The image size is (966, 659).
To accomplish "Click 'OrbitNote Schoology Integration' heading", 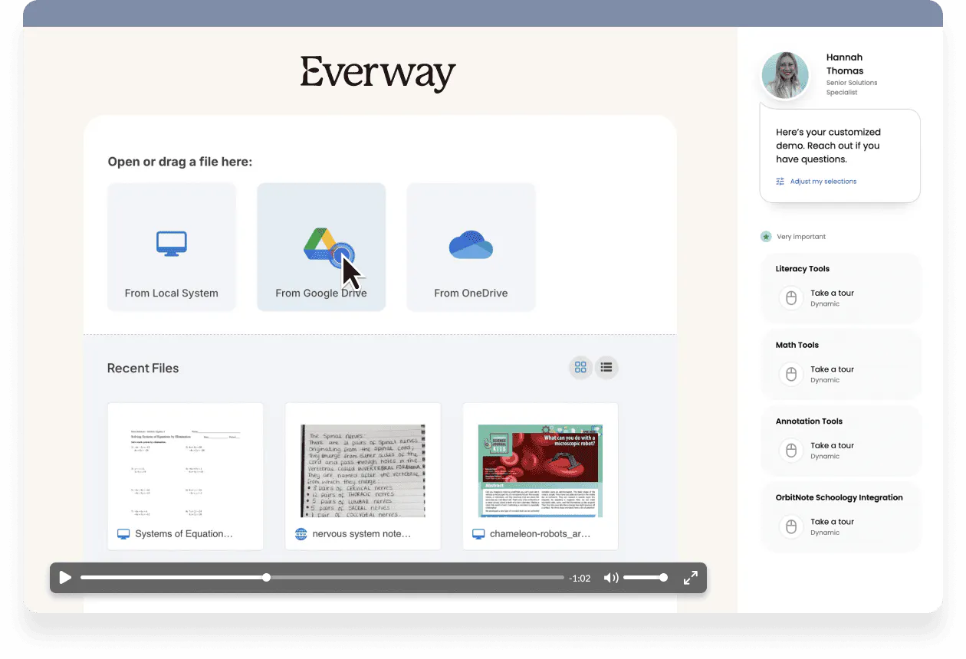I will (x=839, y=497).
